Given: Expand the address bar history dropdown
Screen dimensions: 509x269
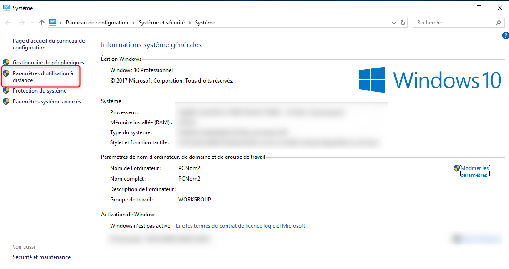Looking at the screenshot, I should point(394,23).
